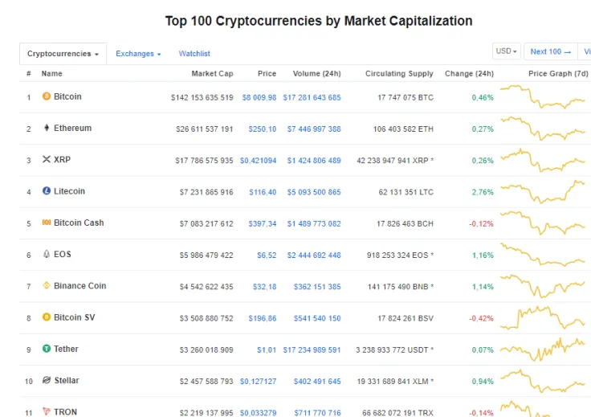Click the XRP logo icon

(47, 160)
